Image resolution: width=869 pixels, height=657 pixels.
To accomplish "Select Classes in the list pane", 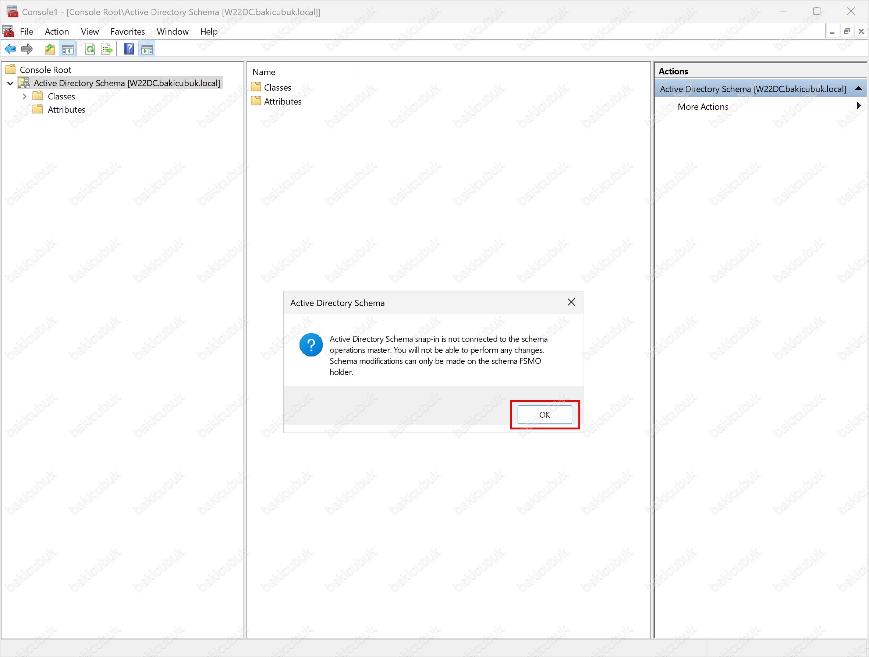I will point(278,87).
